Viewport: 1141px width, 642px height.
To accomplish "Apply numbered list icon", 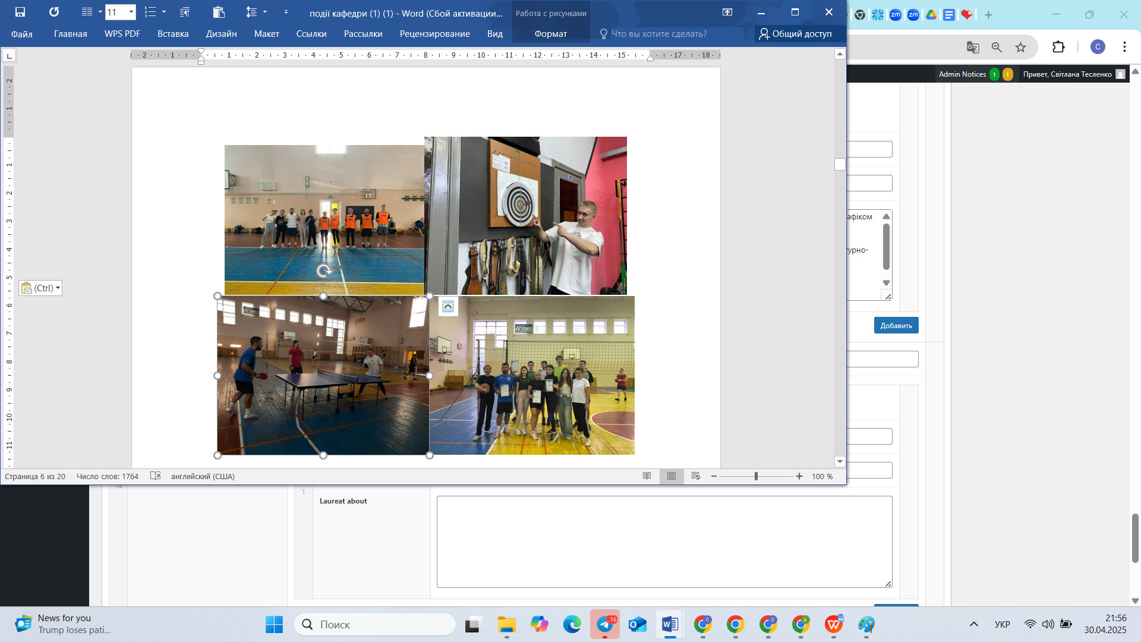I will tap(150, 12).
